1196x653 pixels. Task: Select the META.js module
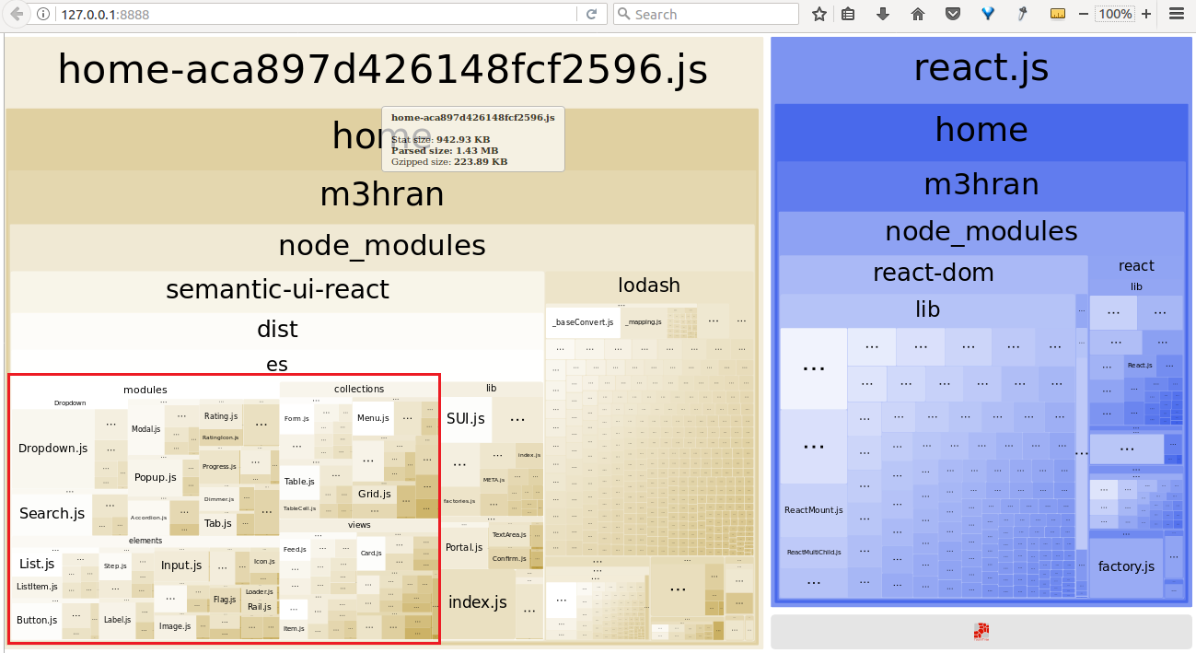tap(493, 480)
